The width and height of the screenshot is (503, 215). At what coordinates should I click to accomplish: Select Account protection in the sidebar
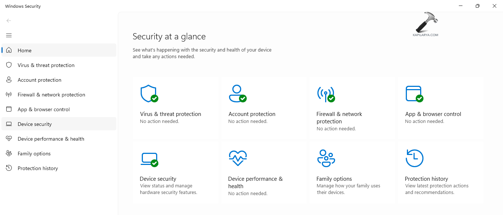[39, 80]
